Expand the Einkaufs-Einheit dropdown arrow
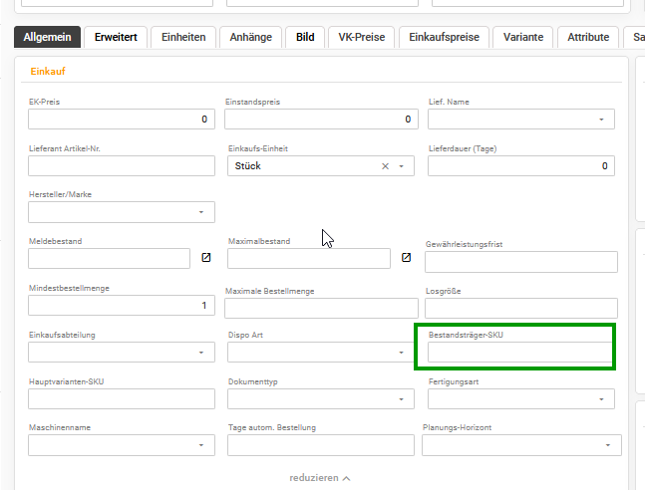The height and width of the screenshot is (490, 645). (x=401, y=166)
